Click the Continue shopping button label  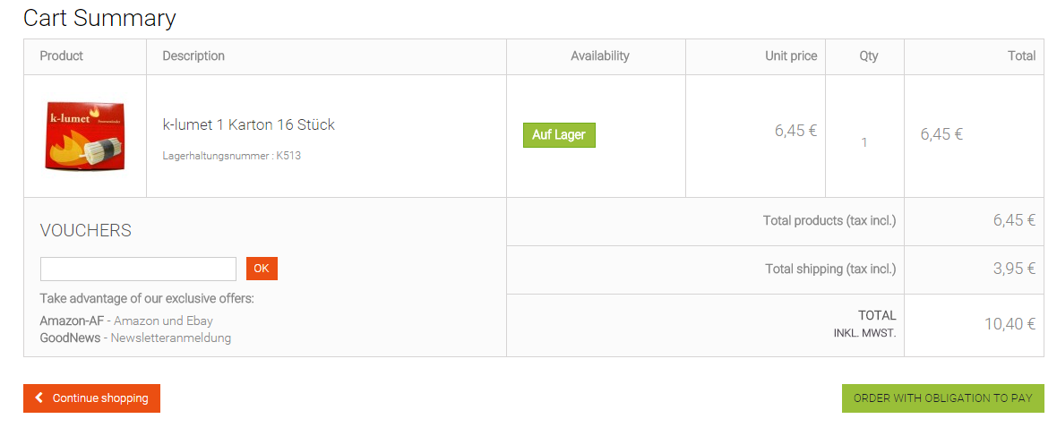click(x=100, y=398)
